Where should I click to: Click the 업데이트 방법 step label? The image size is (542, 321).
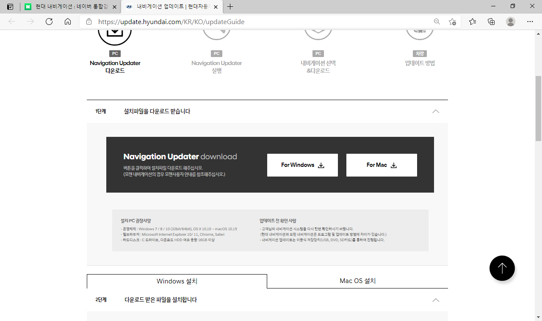click(x=420, y=63)
